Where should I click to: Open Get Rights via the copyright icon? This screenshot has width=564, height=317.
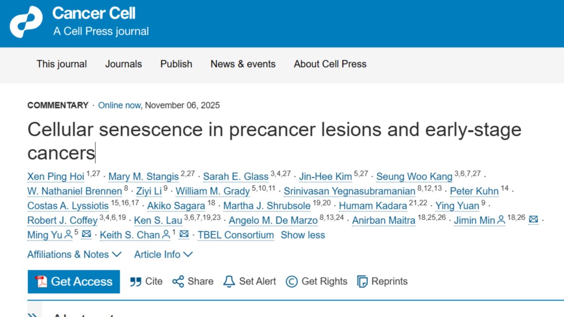[x=292, y=281]
